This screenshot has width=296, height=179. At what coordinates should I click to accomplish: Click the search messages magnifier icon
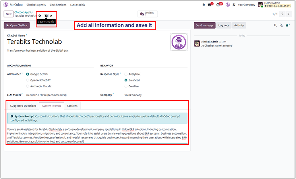pyautogui.click(x=275, y=25)
